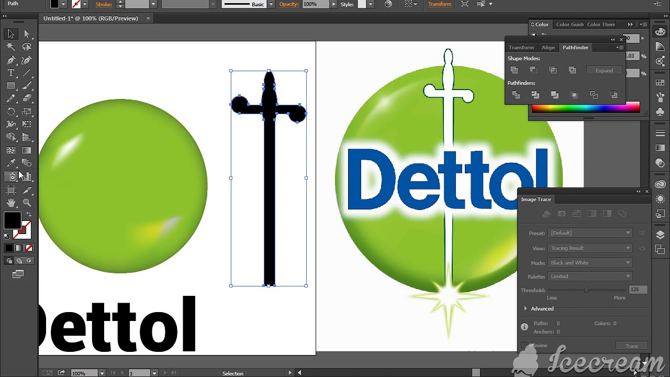Screen dimensions: 670x377
Task: Select the Eyedropper tool
Action: [x=11, y=163]
